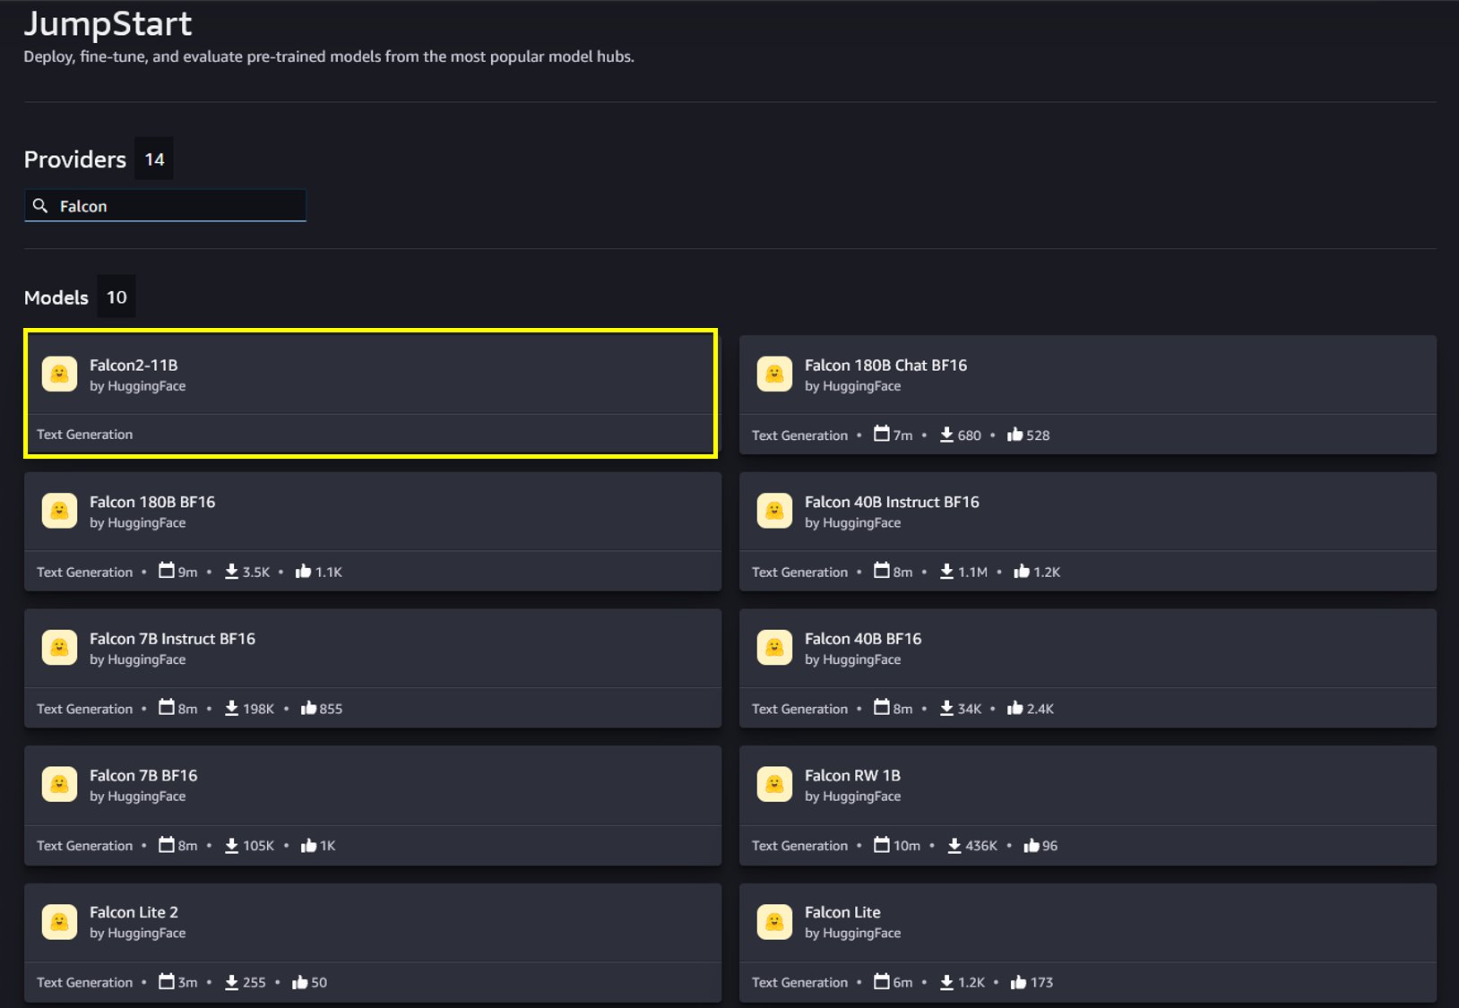1459x1008 pixels.
Task: Open the Falcon 7B BF16 title
Action: click(x=143, y=776)
